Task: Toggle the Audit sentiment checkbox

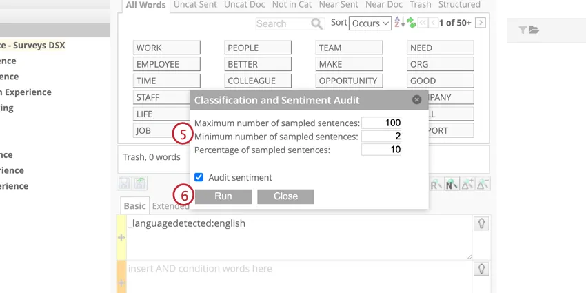Action: [x=199, y=177]
